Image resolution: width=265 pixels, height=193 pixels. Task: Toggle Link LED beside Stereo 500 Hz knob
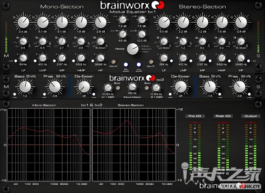click(172, 61)
